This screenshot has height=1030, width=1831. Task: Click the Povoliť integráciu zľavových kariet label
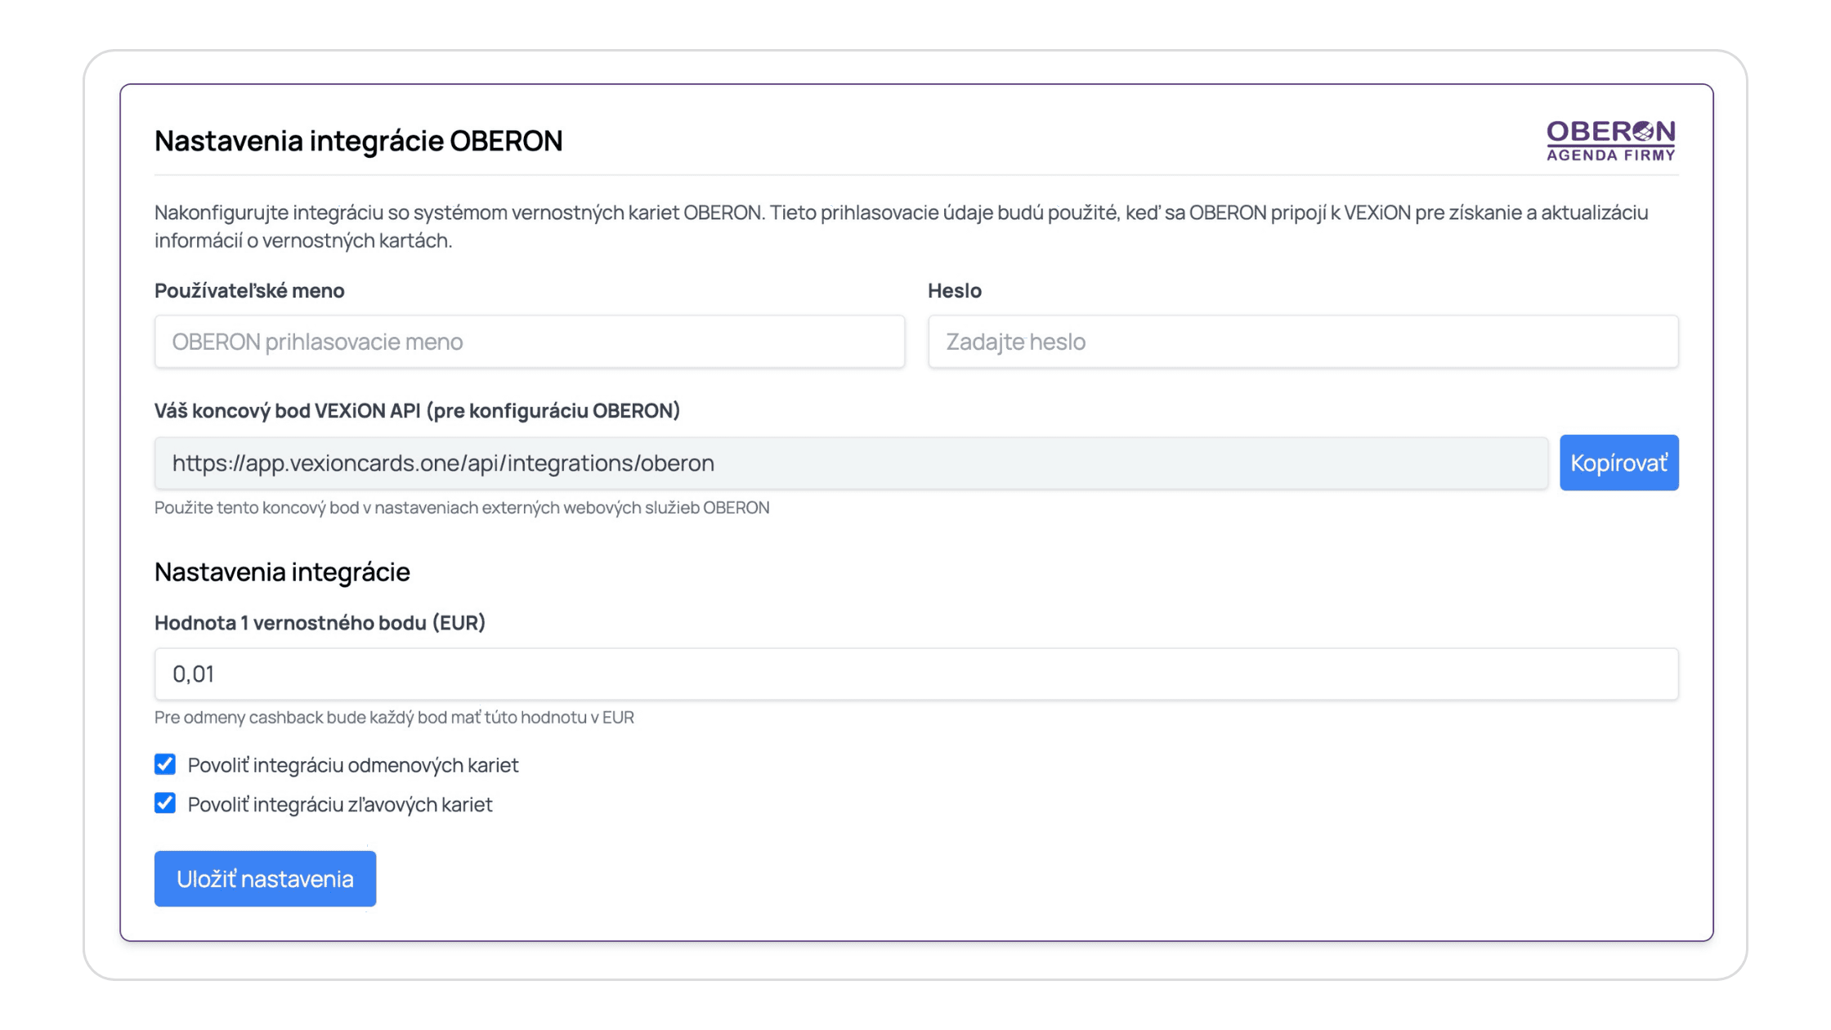(340, 804)
